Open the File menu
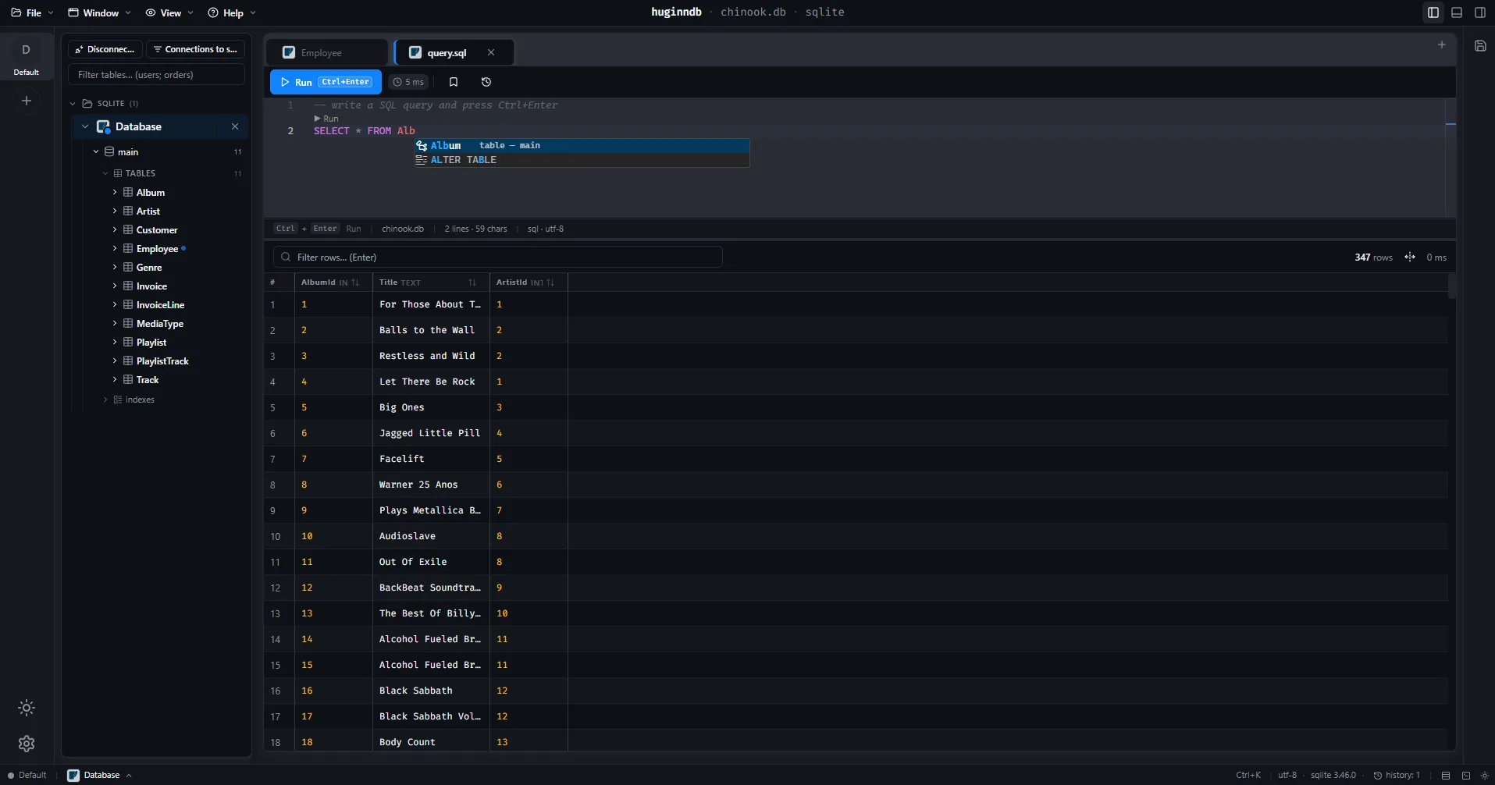 [33, 12]
